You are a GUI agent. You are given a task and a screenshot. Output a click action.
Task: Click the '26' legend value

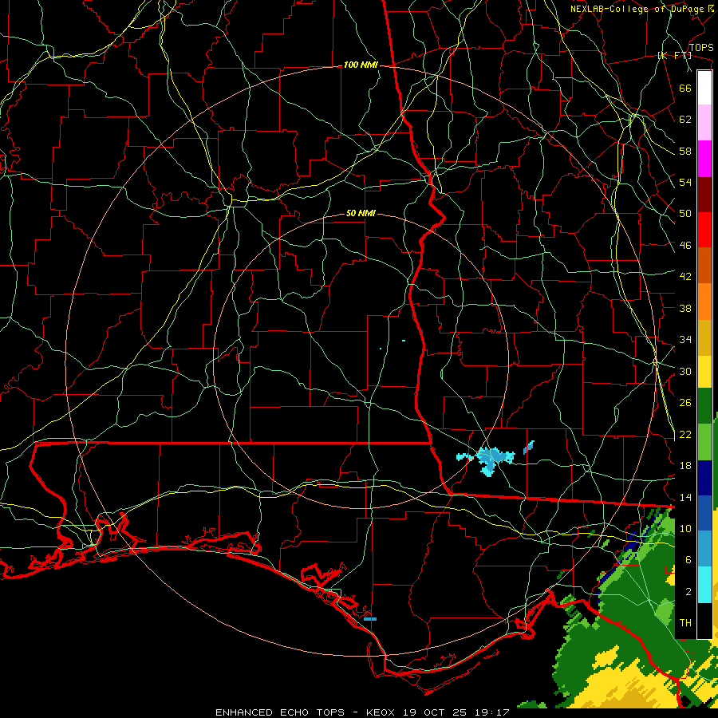click(x=685, y=403)
